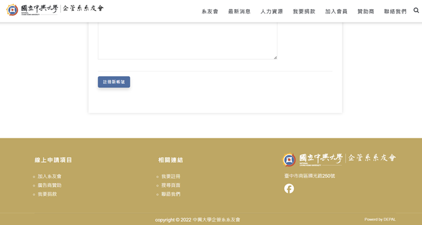Open the 我要捐款 navigation menu item
This screenshot has height=225, width=422.
coord(304,12)
